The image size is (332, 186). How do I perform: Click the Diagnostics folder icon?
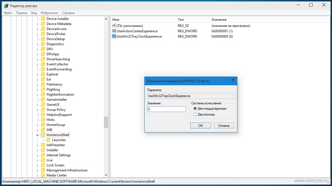point(43,44)
